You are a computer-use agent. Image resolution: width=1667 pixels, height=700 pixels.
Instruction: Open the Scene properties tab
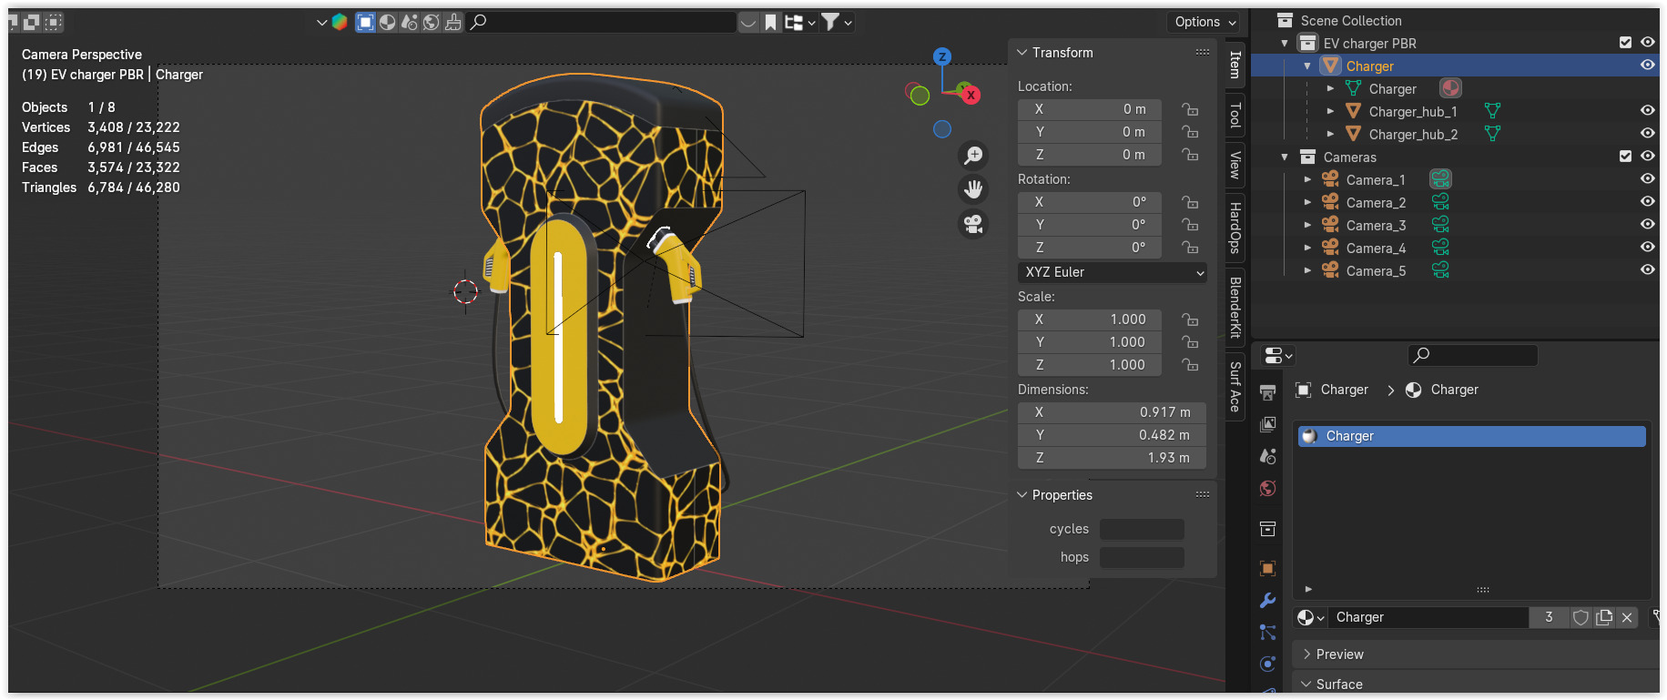[1267, 456]
